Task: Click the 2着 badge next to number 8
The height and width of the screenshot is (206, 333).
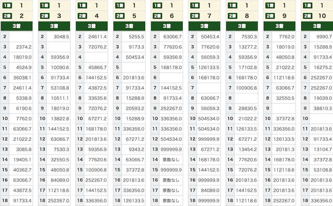Action: pyautogui.click(x=233, y=16)
